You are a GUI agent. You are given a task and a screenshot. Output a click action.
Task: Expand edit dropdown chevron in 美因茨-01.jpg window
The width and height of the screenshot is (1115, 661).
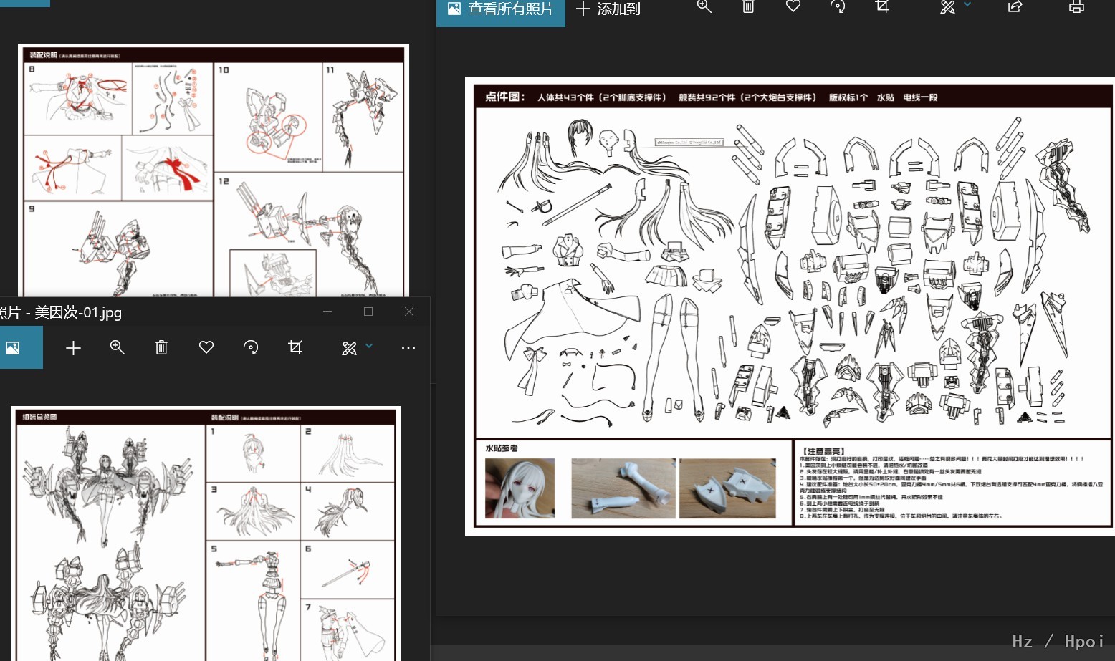(x=369, y=346)
